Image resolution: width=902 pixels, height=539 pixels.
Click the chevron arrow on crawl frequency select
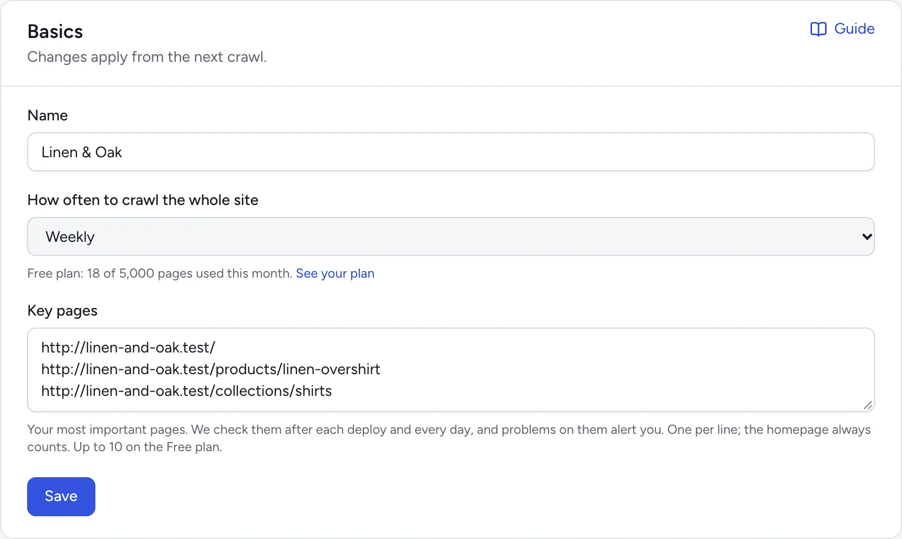[867, 236]
